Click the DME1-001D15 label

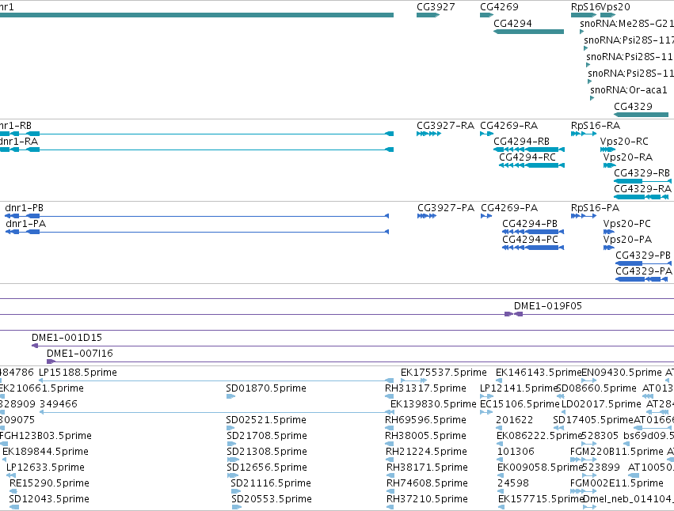click(x=67, y=338)
